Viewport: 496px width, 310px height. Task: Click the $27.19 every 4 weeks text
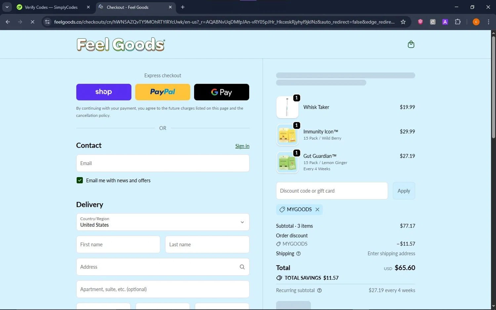pos(392,291)
